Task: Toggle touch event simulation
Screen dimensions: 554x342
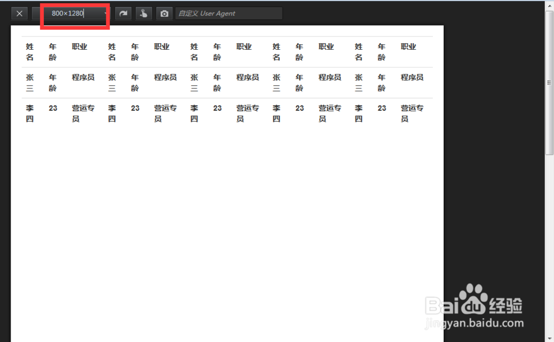Action: [143, 13]
